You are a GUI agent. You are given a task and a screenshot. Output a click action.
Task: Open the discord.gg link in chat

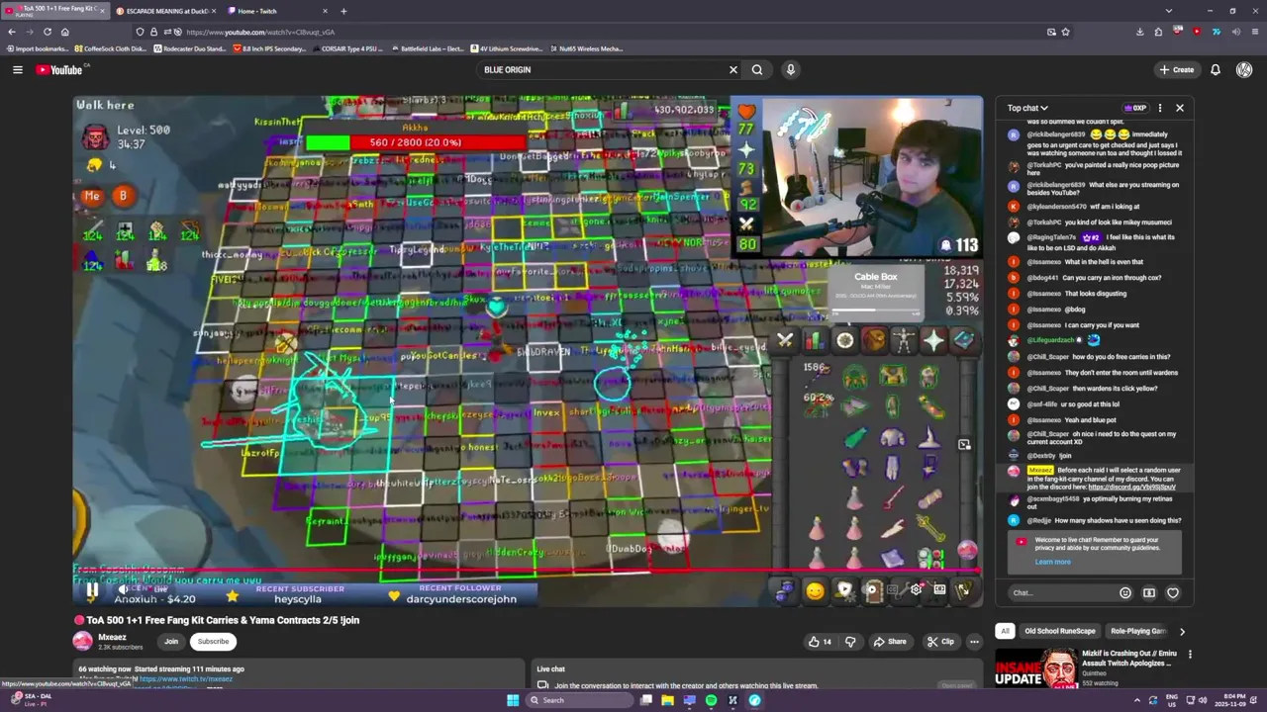[1131, 487]
